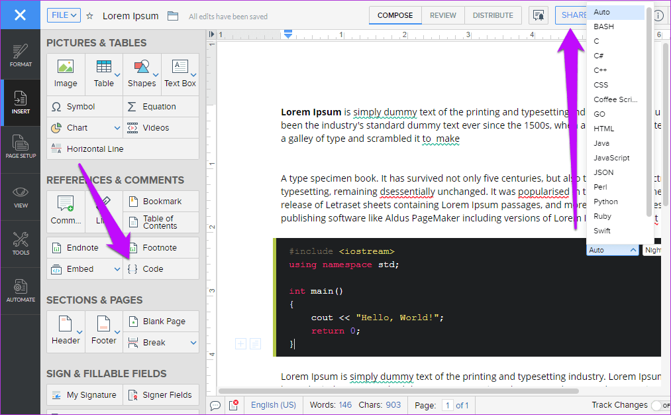Image resolution: width=671 pixels, height=415 pixels.
Task: Click the spell check icon in the status bar
Action: 234,404
